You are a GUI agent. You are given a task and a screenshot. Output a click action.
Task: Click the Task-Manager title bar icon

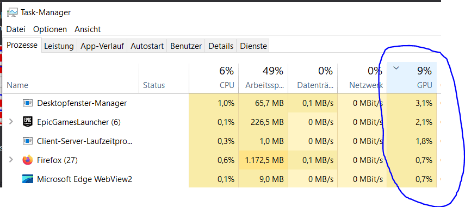pos(13,12)
